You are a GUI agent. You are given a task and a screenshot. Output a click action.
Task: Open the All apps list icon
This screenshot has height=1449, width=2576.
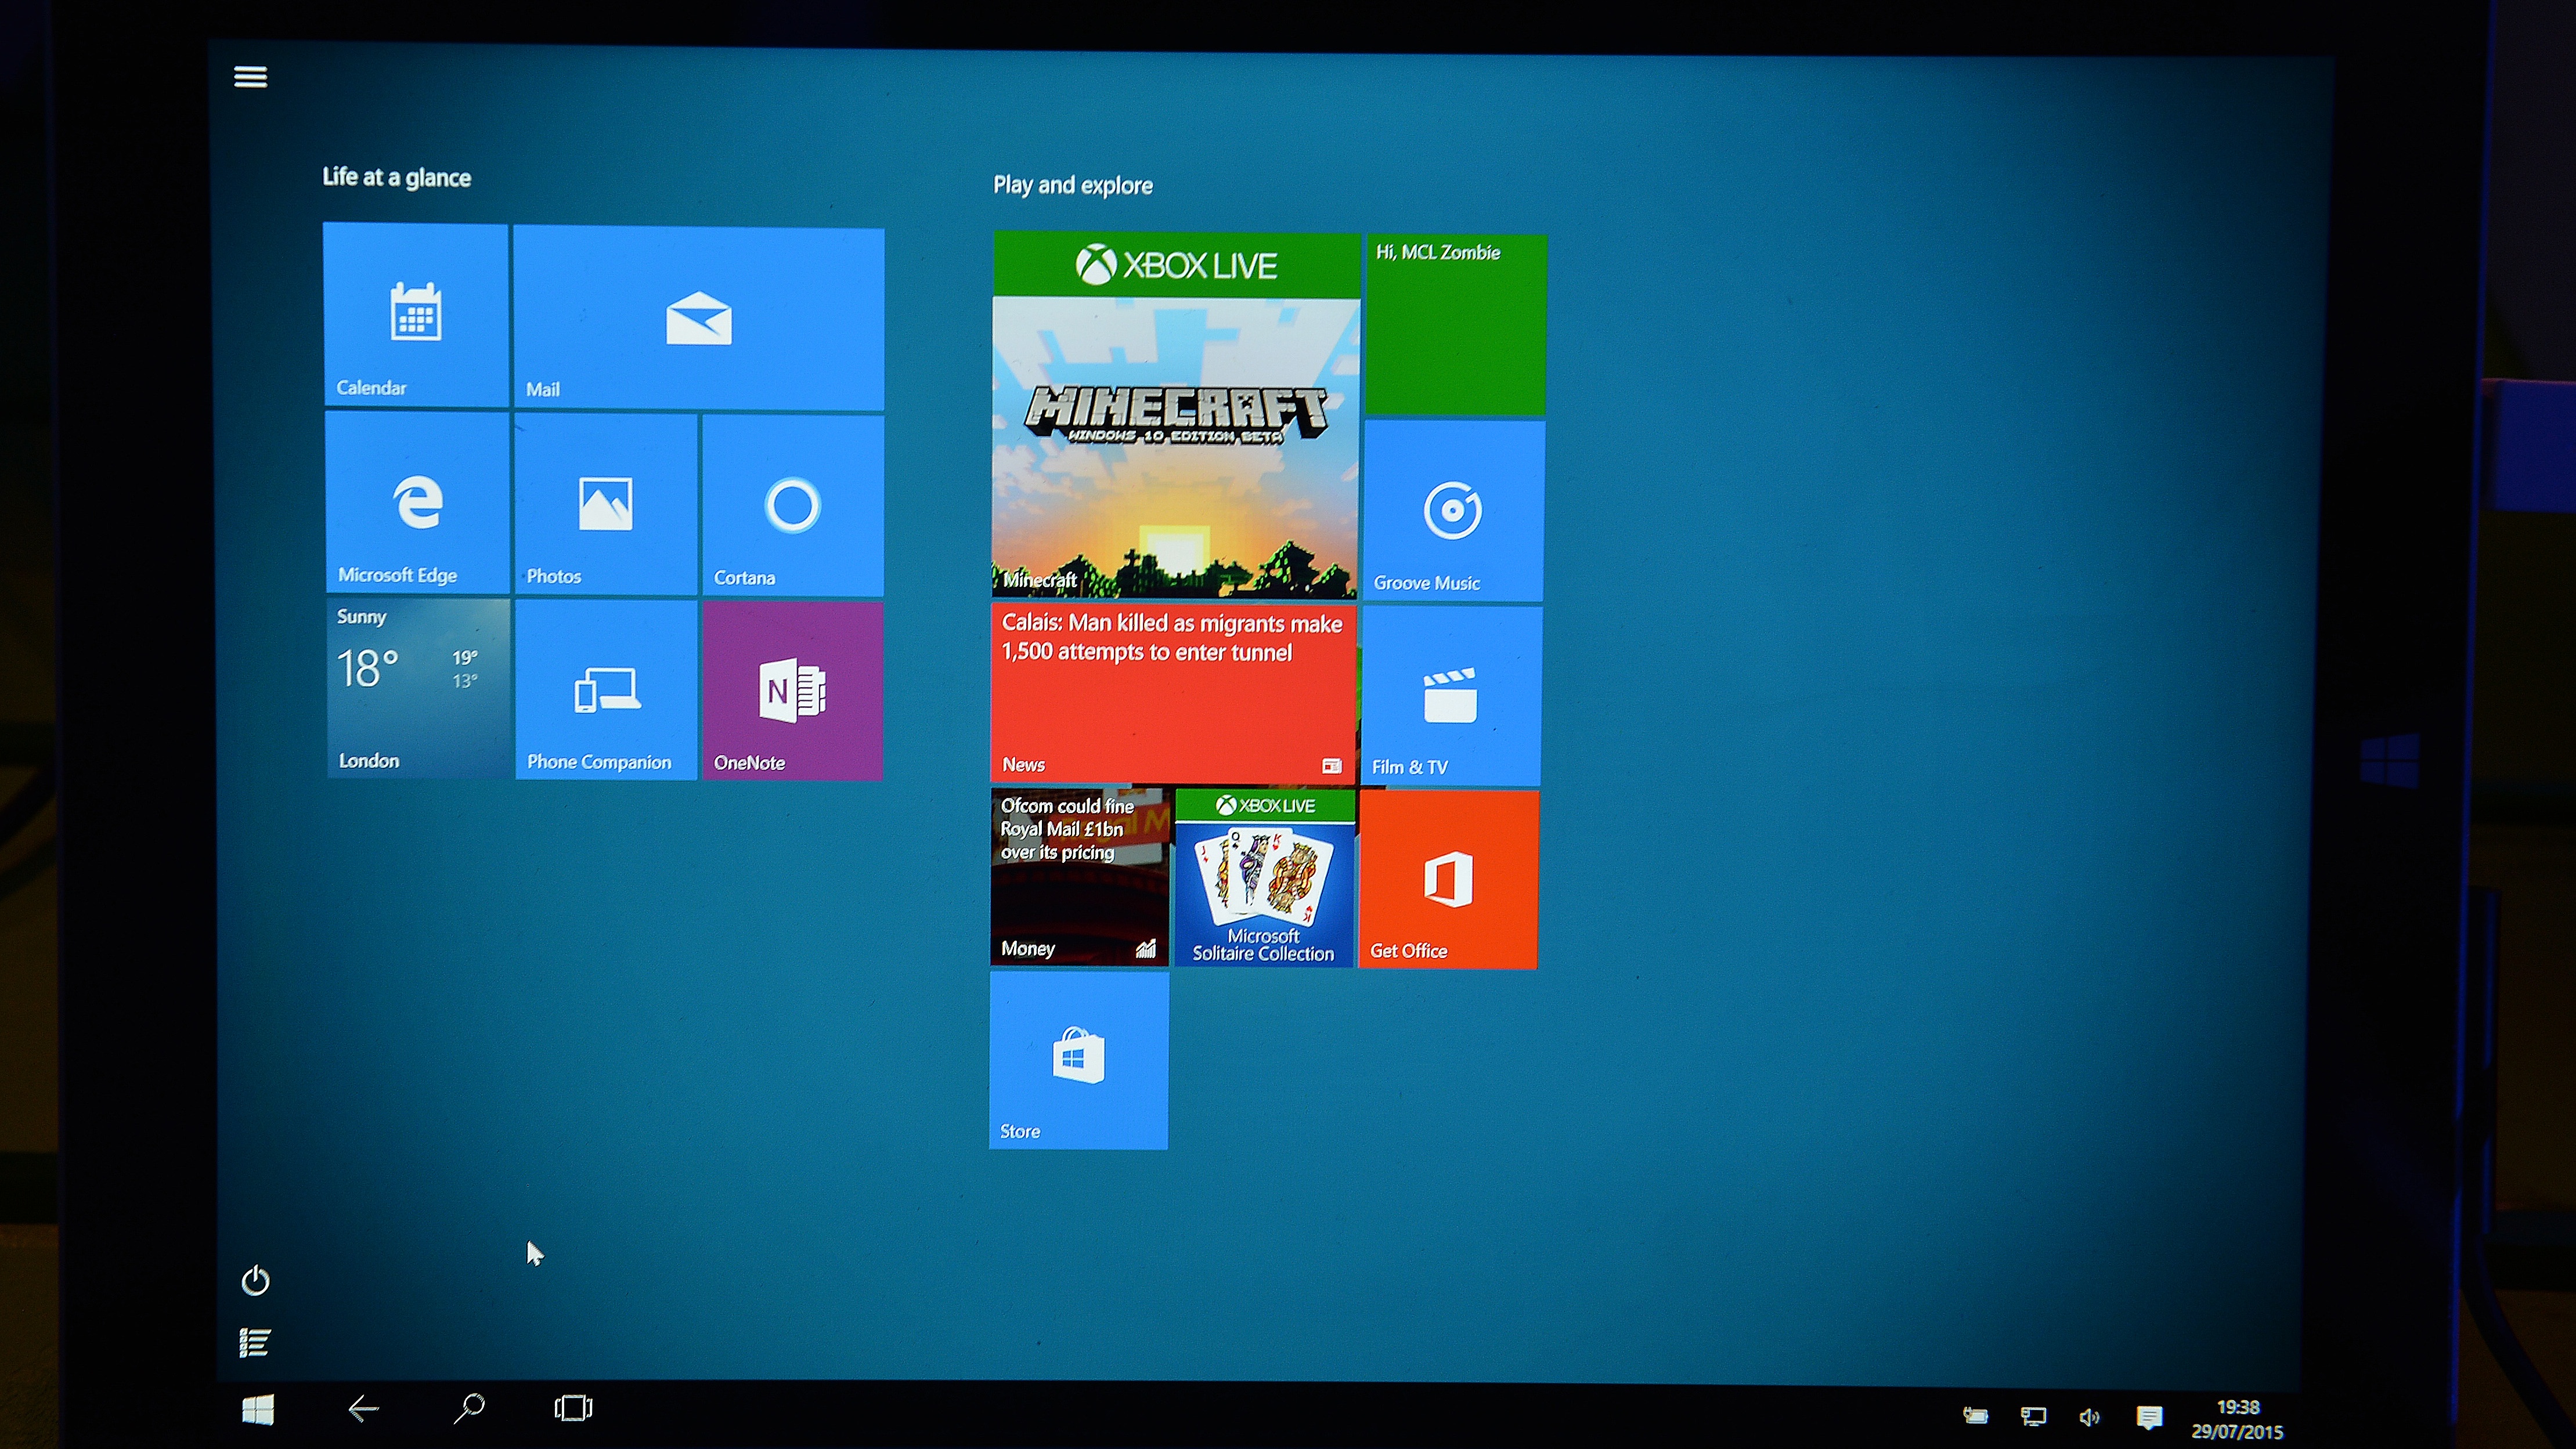[x=255, y=1343]
